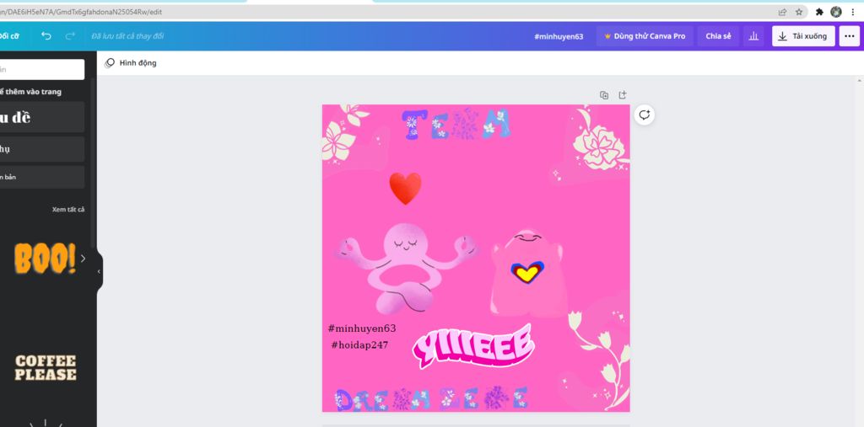
Task: Open the browser extensions puzzle icon
Action: (818, 12)
